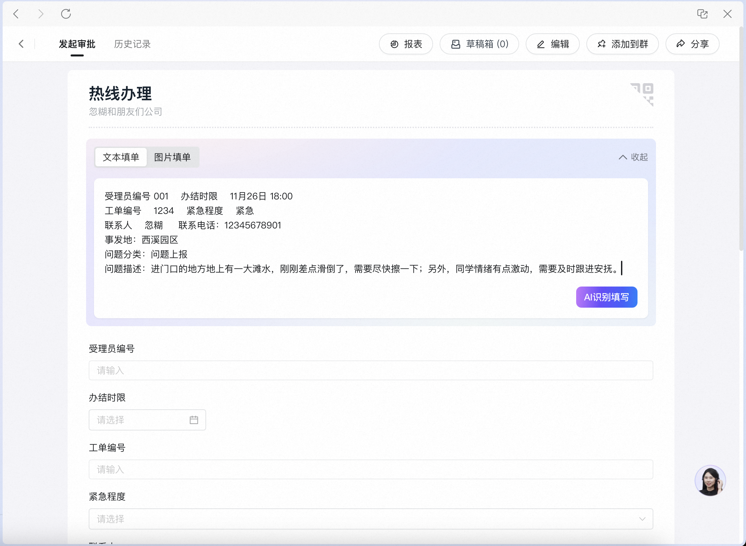Click the 热线办理 form title
Image resolution: width=746 pixels, height=546 pixels.
120,93
